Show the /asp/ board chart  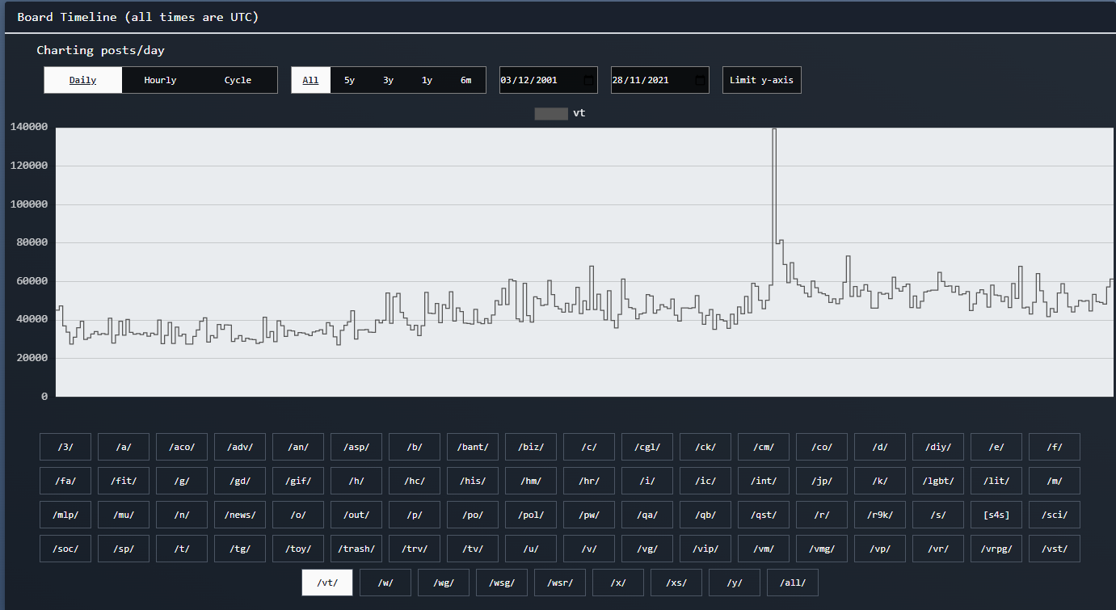356,447
